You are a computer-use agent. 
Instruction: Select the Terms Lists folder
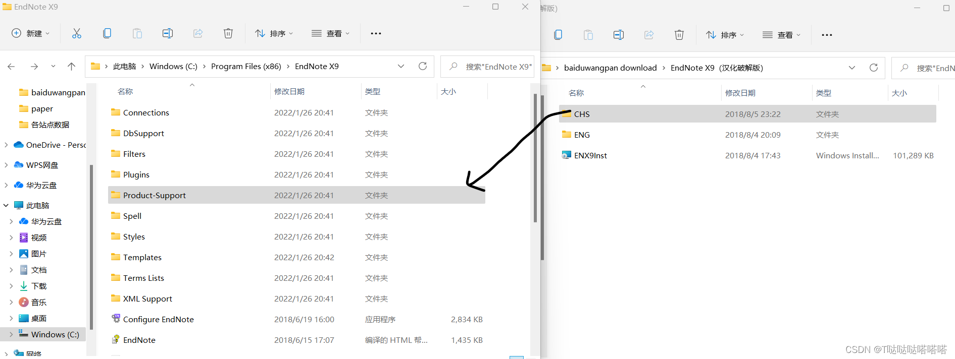pos(296,278)
